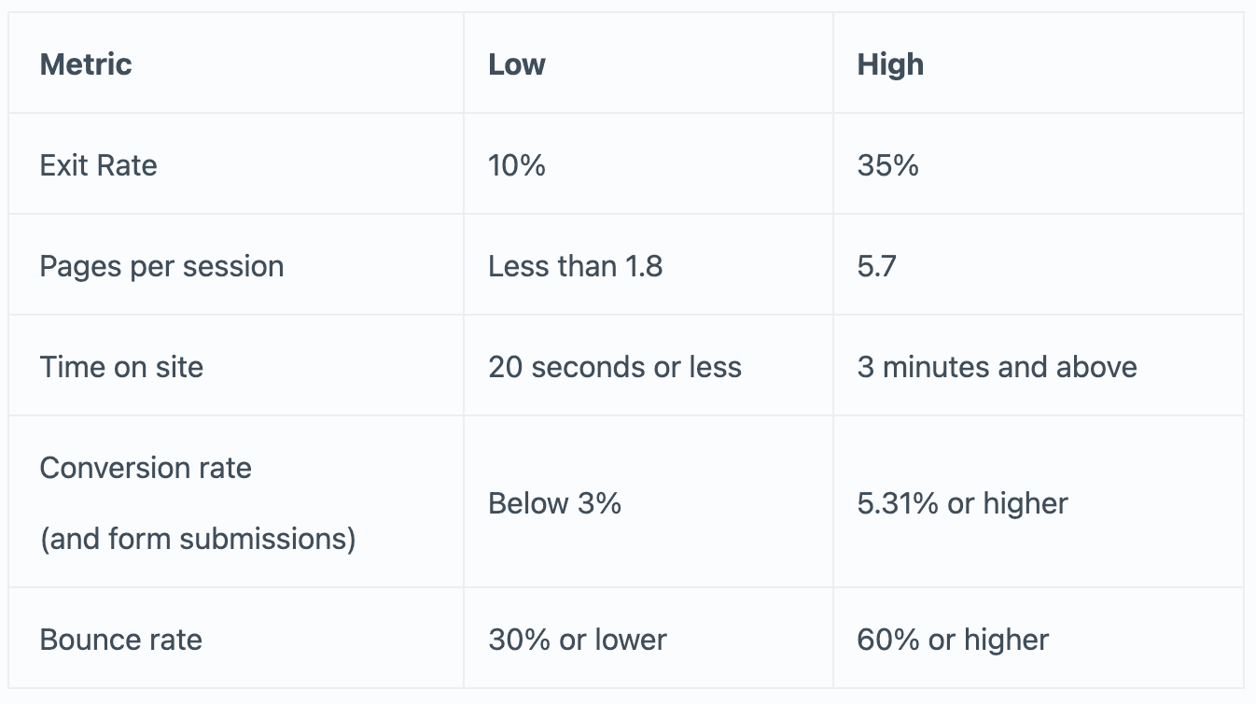Image resolution: width=1256 pixels, height=704 pixels.
Task: Click the Below 3% cell
Action: 554,503
